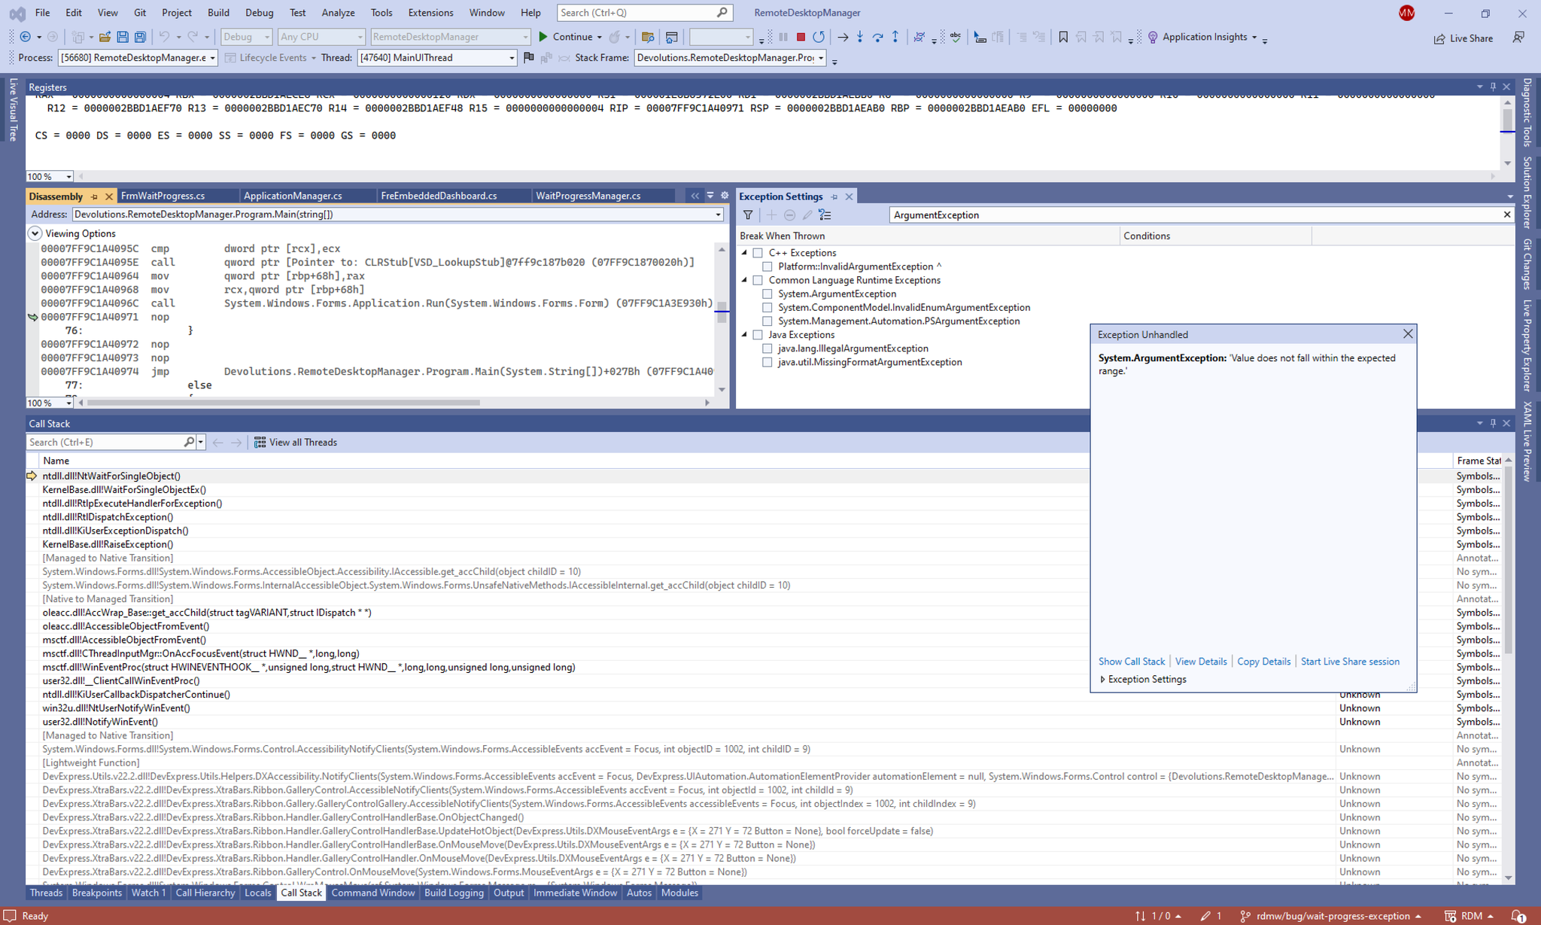Click the View all Threads button

[296, 443]
